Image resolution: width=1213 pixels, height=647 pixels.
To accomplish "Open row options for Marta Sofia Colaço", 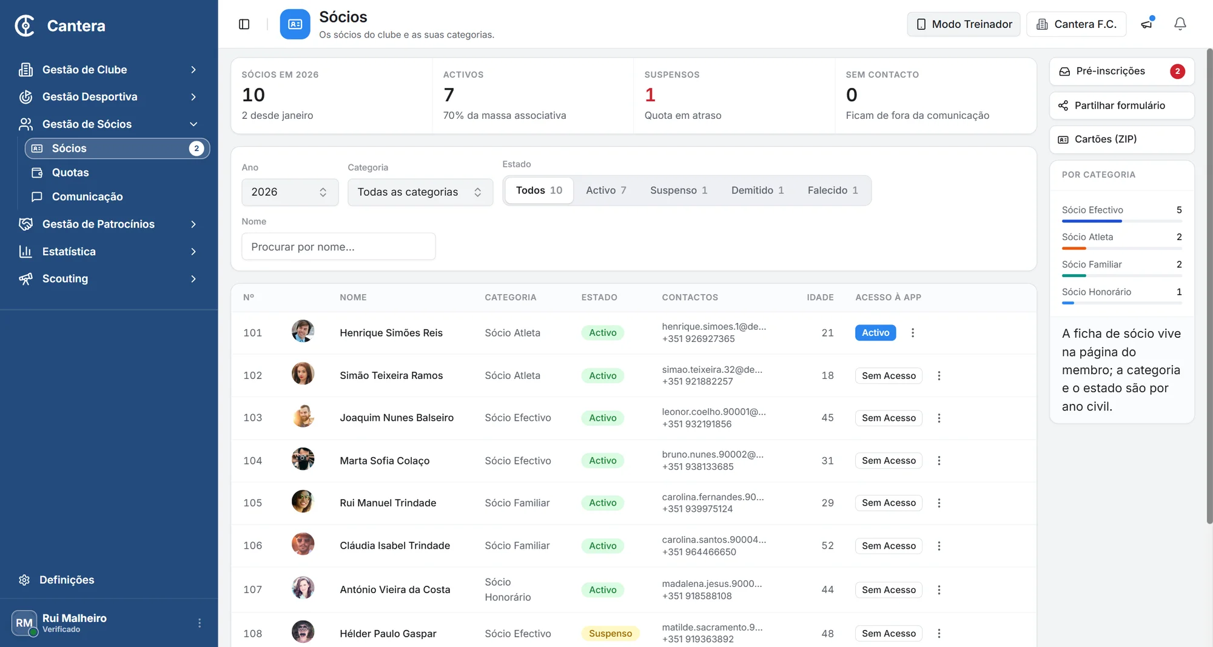I will [x=939, y=460].
